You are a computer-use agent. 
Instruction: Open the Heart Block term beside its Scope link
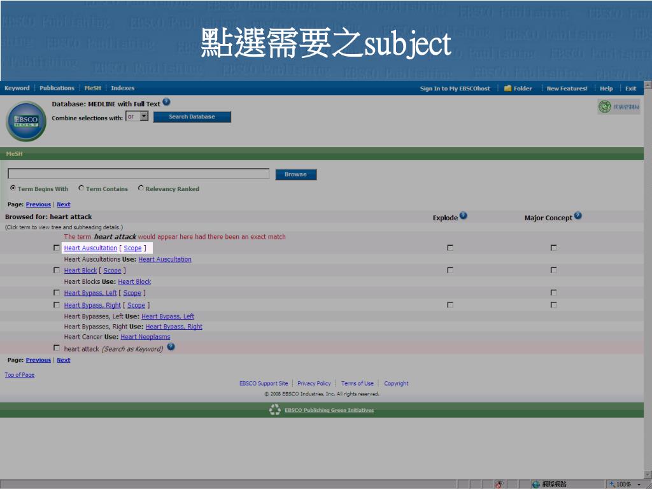(80, 270)
